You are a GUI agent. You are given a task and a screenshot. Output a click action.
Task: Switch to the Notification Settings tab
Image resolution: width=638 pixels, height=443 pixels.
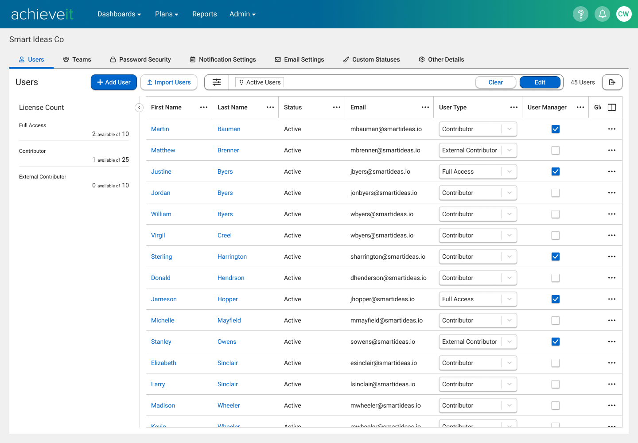point(223,59)
